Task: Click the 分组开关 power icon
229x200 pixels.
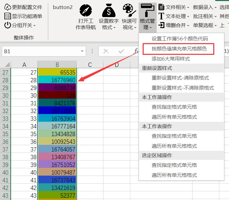Action: [x=8, y=25]
